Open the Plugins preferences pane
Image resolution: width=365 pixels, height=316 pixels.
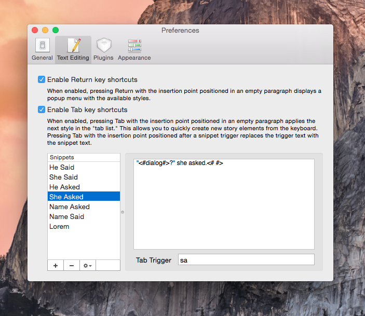[103, 49]
